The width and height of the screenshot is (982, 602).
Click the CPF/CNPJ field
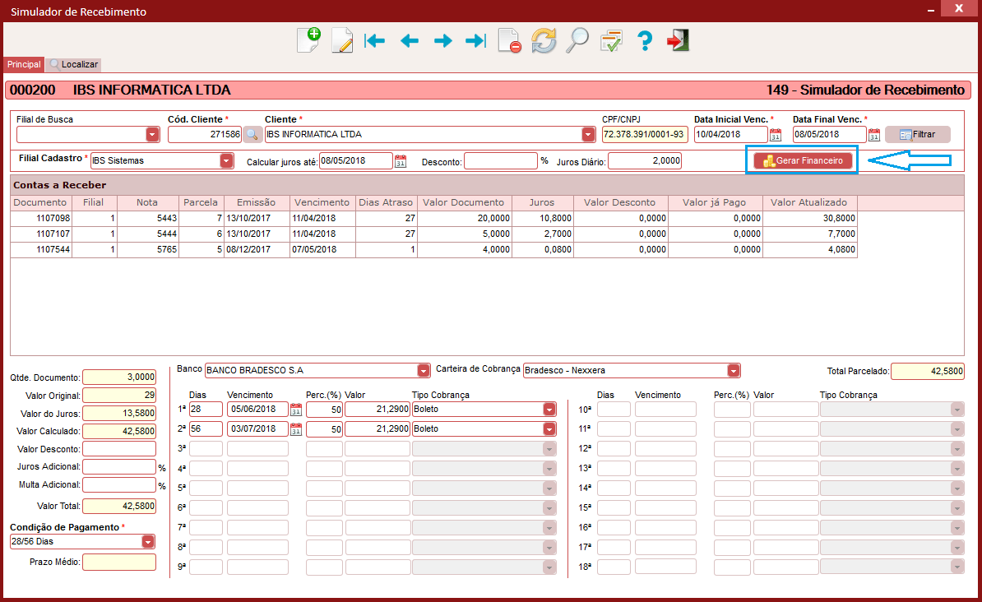point(645,135)
